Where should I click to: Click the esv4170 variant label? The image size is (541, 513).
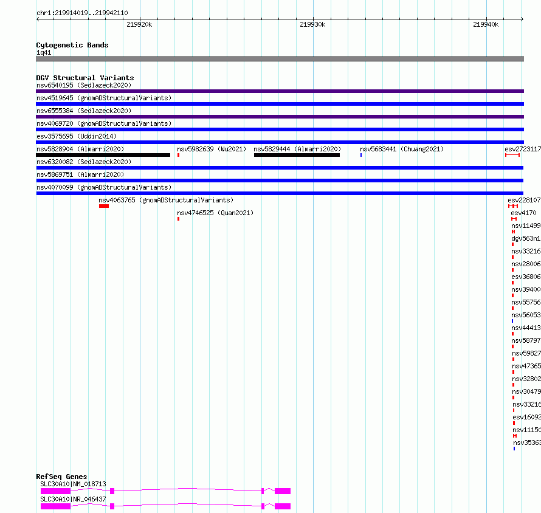click(523, 213)
